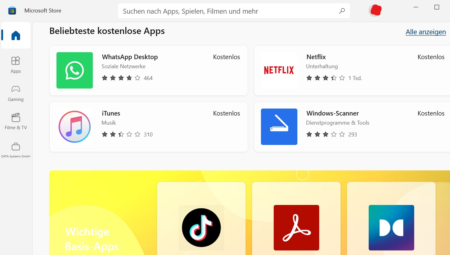
Task: Click the Wichtige Basis-Apps banner text
Action: click(92, 239)
